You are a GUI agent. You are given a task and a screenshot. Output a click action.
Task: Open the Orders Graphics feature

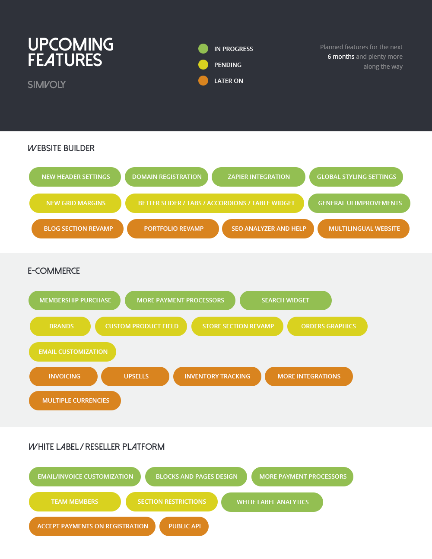pos(328,326)
